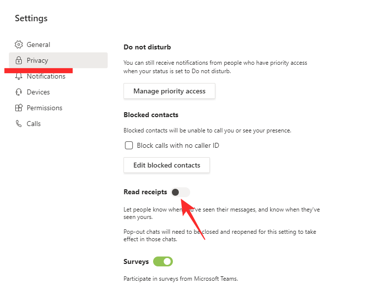This screenshot has width=367, height=300.
Task: Open the General settings tab
Action: tap(39, 44)
